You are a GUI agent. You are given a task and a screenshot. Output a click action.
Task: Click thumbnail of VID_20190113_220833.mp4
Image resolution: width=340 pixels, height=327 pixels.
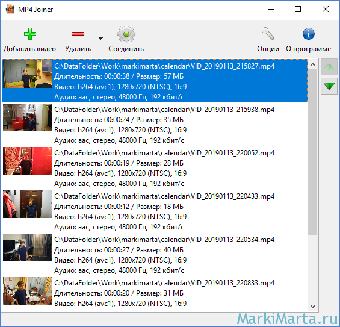(x=27, y=291)
